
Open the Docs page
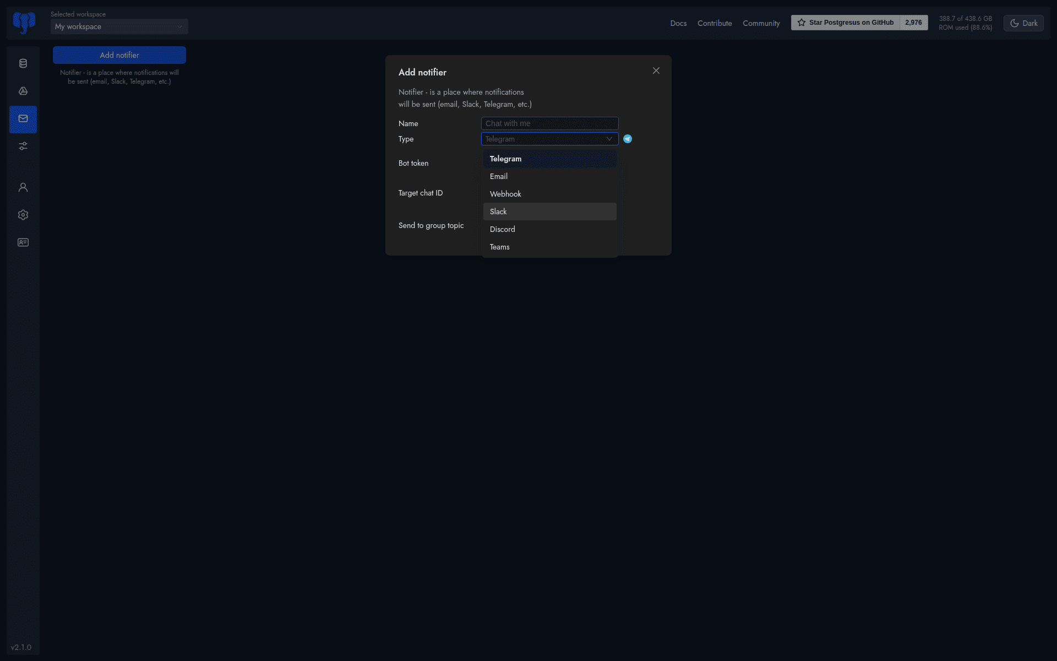(678, 23)
